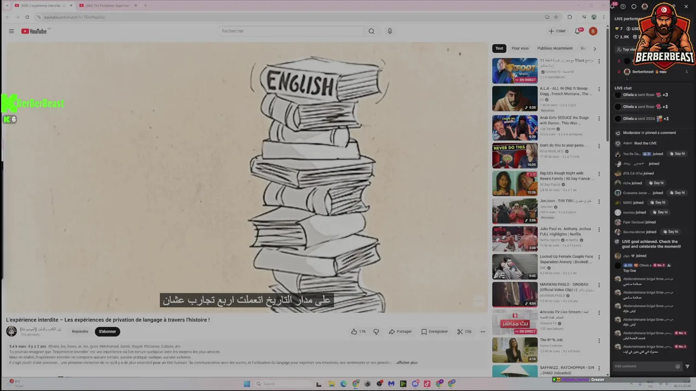This screenshot has width=696, height=391.
Task: Click the Partager share button
Action: point(400,331)
